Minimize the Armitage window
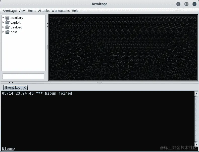This screenshot has height=152, width=199. point(178,4)
